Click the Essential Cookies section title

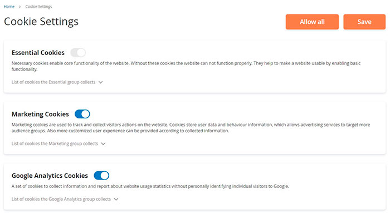point(38,53)
